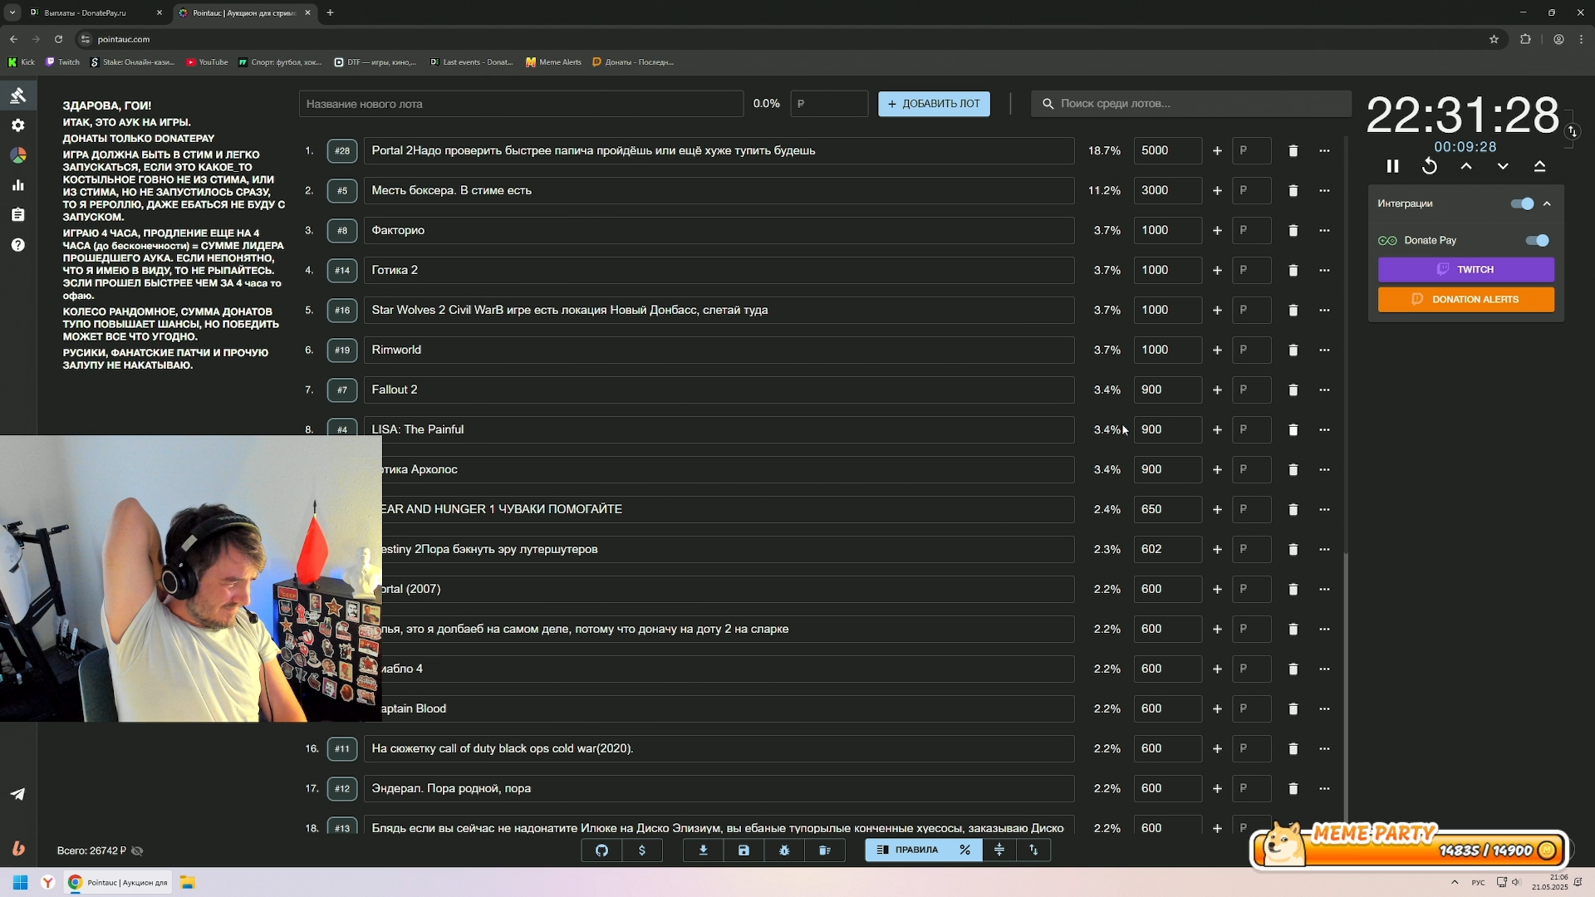
Task: Open statistics bar chart page in sidebar
Action: pyautogui.click(x=18, y=185)
